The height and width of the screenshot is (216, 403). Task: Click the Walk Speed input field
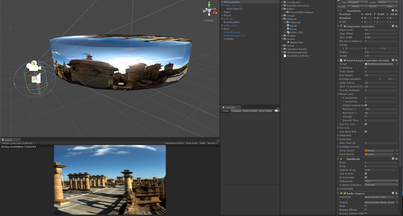(381, 71)
